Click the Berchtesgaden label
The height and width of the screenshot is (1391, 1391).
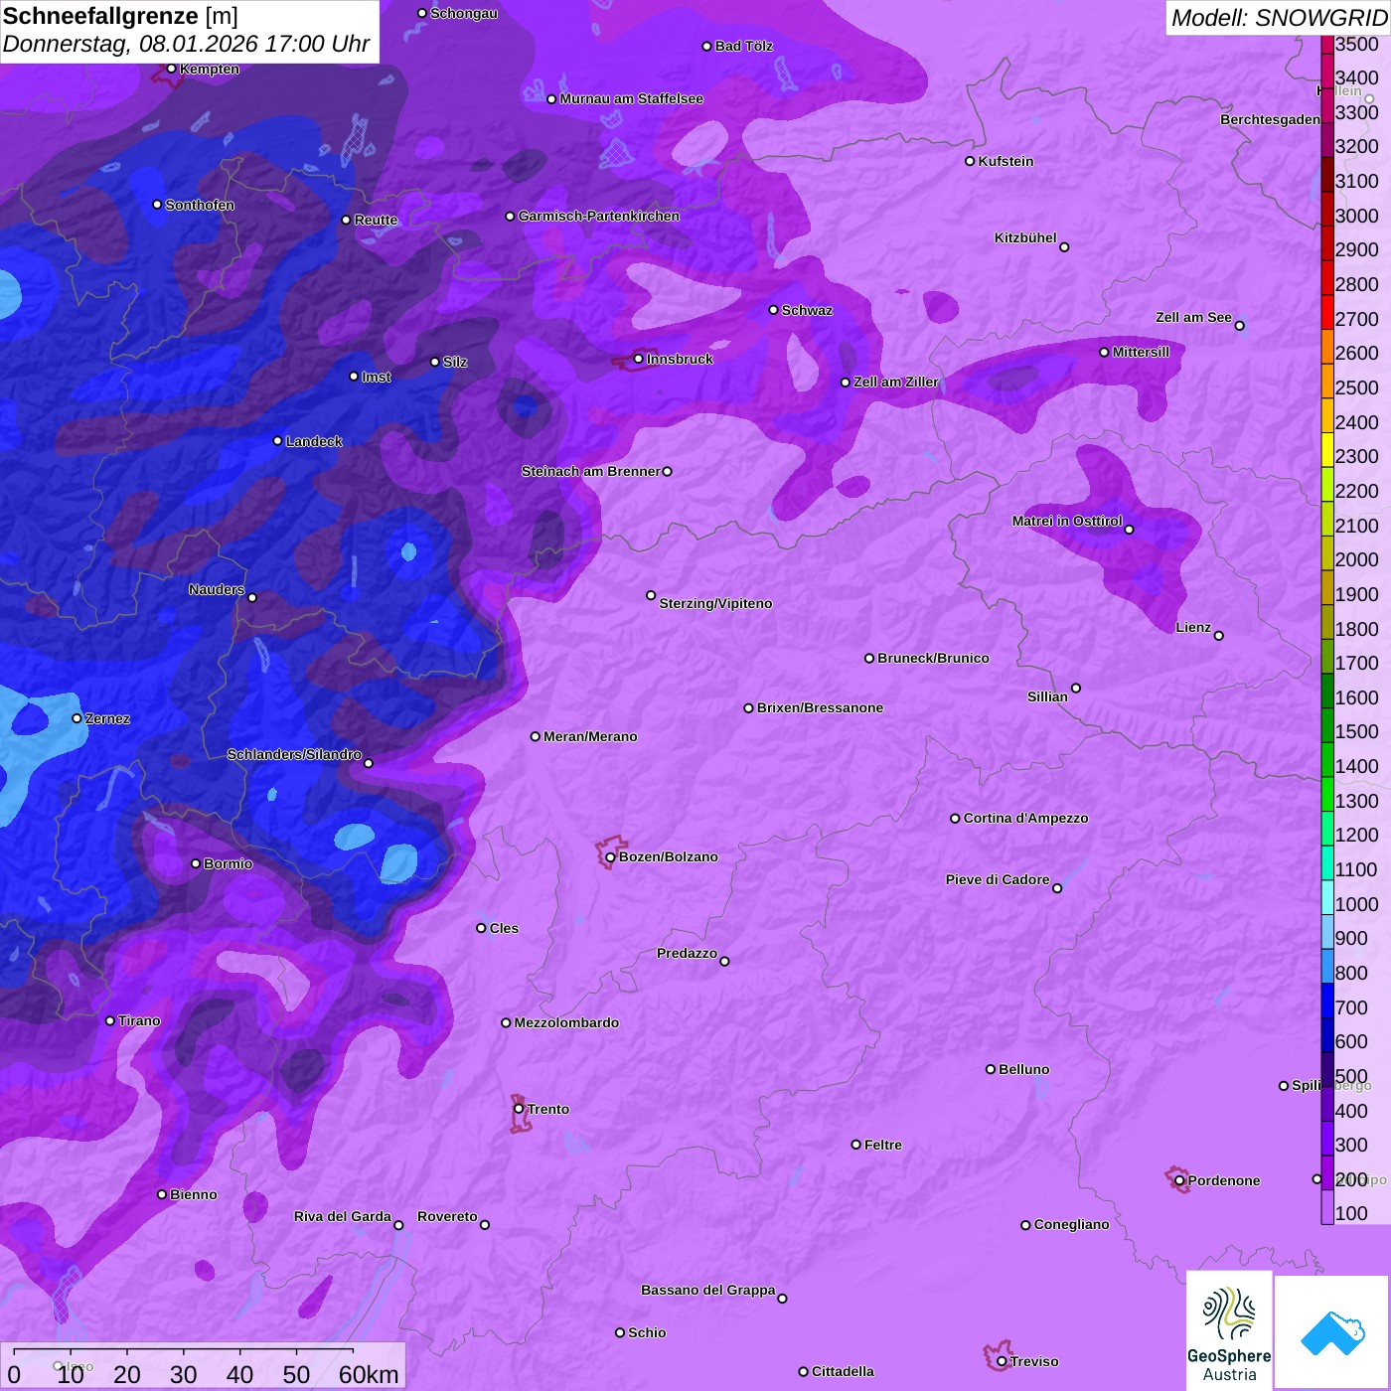(1271, 119)
